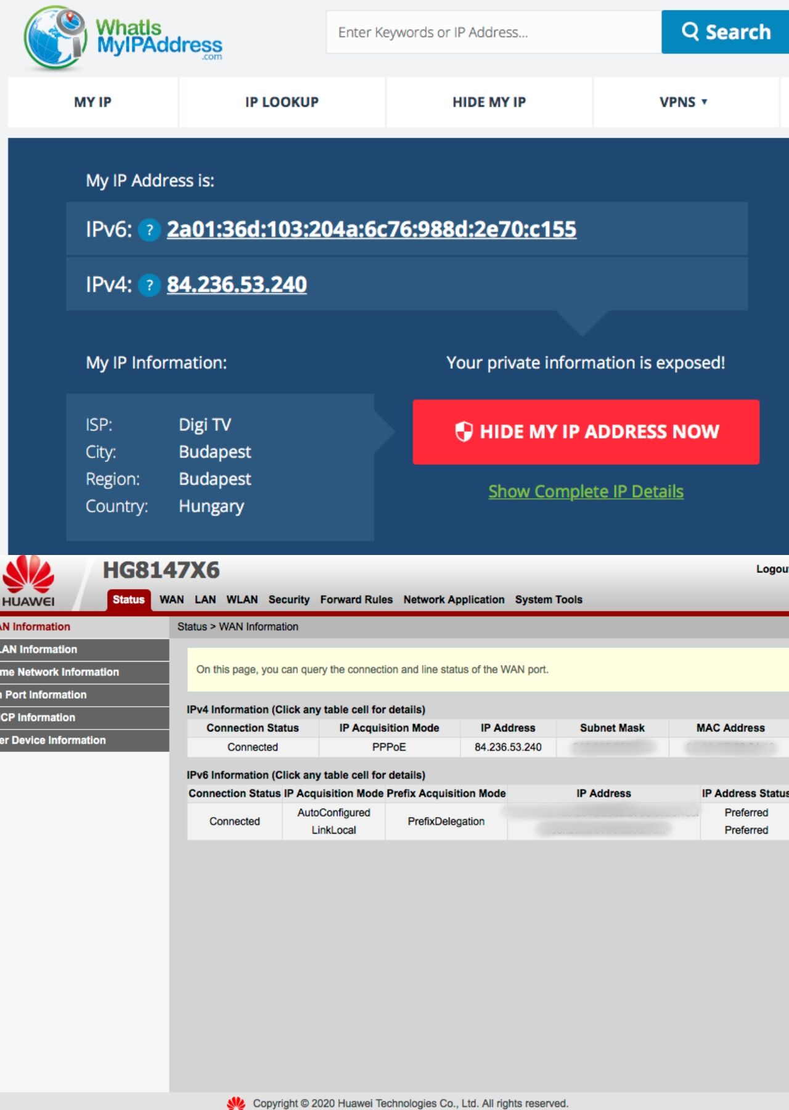
Task: Click the Huawei logo in router page
Action: click(x=28, y=581)
